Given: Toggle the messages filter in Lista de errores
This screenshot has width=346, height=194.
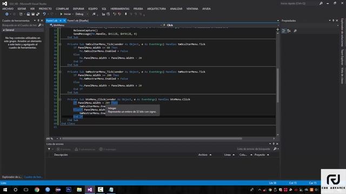Looking at the screenshot, I should [108, 149].
